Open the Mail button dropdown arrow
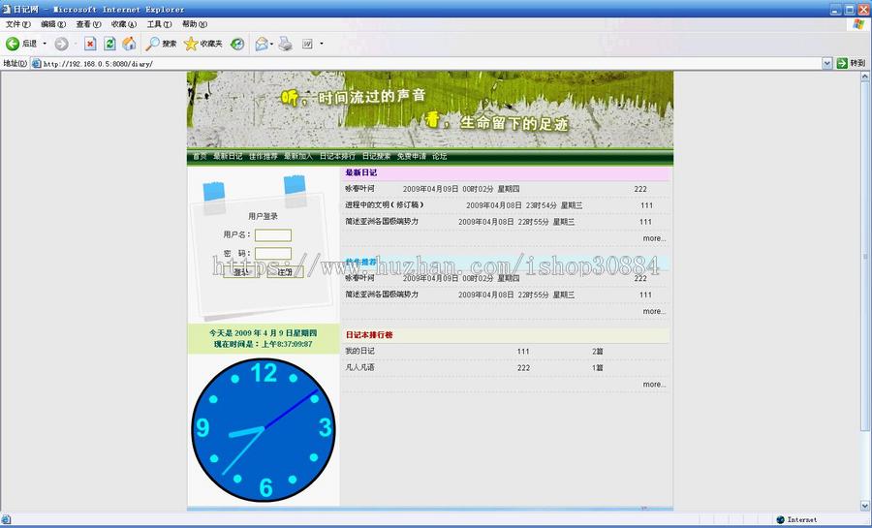The width and height of the screenshot is (872, 528). coord(272,44)
